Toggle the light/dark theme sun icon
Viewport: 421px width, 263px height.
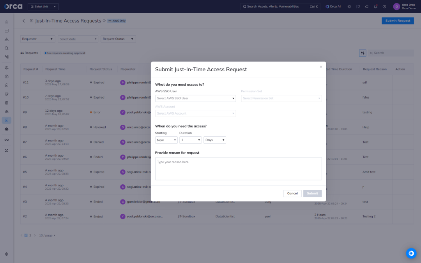[349, 7]
